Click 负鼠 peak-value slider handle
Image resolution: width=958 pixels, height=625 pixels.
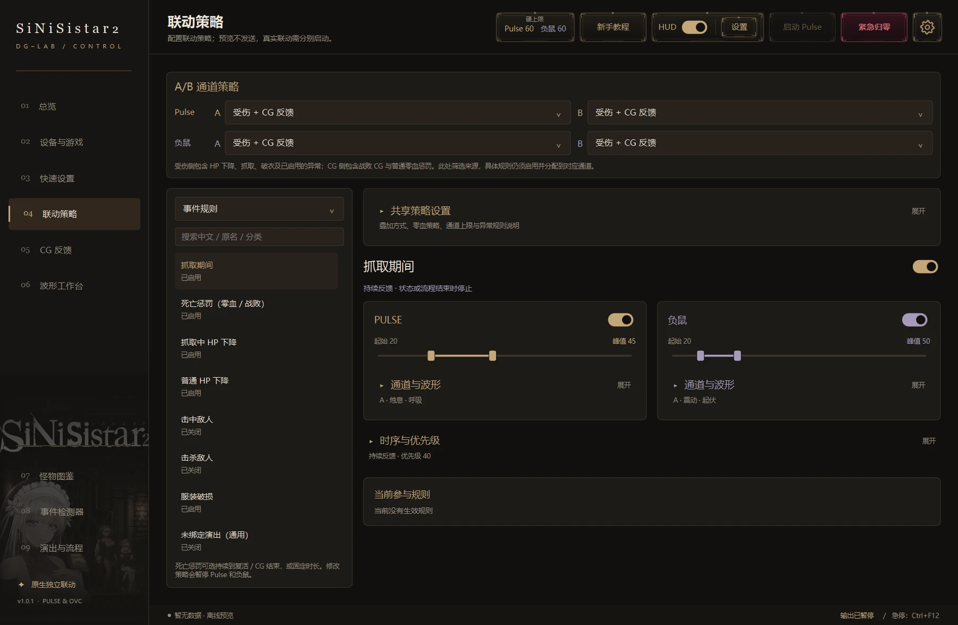[737, 356]
